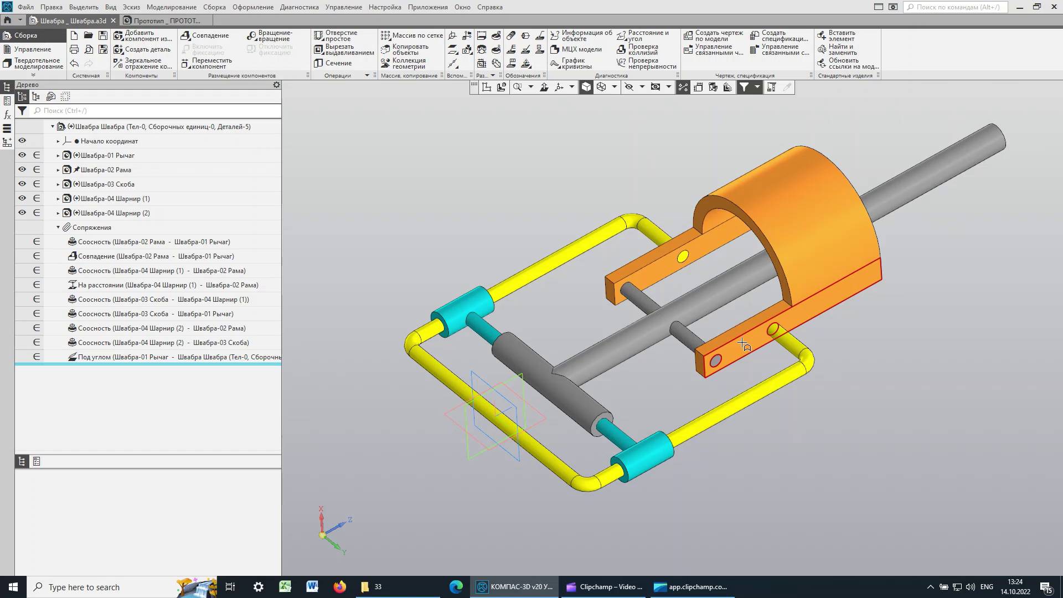Toggle visibility of Швабра-03 Скоба
This screenshot has width=1063, height=598.
(22, 184)
